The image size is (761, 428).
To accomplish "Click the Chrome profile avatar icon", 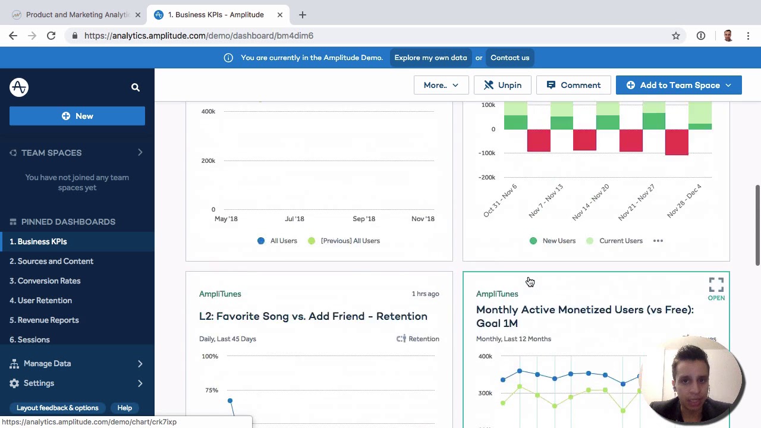I will [728, 36].
